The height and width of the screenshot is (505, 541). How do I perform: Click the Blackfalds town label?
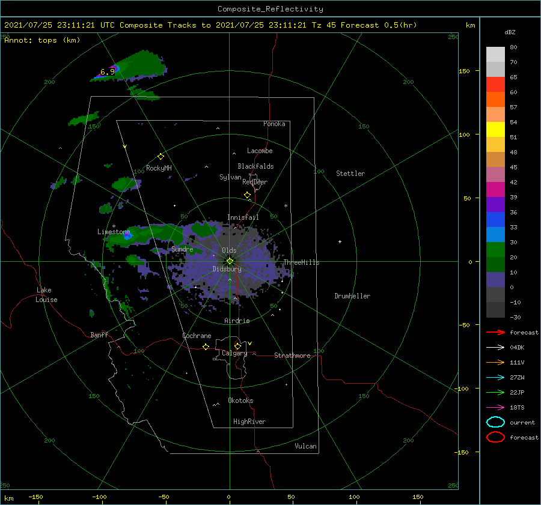coord(255,166)
